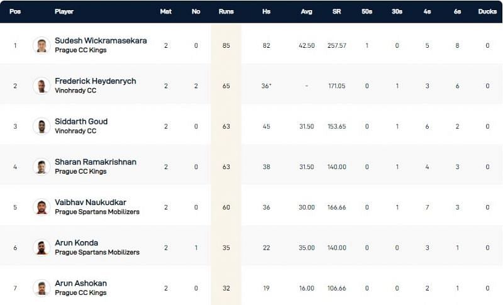Viewport: 503px width, 305px height.
Task: Click Vaibhav Naukudkar's player avatar
Action: click(41, 207)
